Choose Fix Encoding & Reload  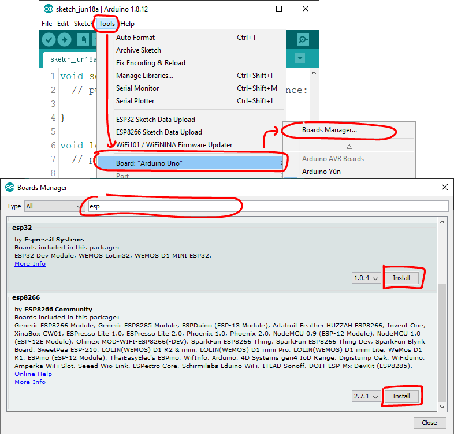[191, 63]
